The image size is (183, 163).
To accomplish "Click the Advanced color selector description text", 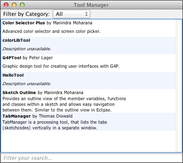I will 51,31.
